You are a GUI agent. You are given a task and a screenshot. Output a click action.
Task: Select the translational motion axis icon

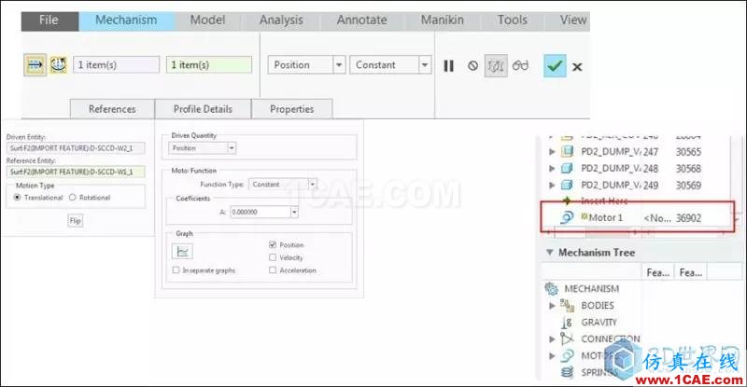point(35,65)
